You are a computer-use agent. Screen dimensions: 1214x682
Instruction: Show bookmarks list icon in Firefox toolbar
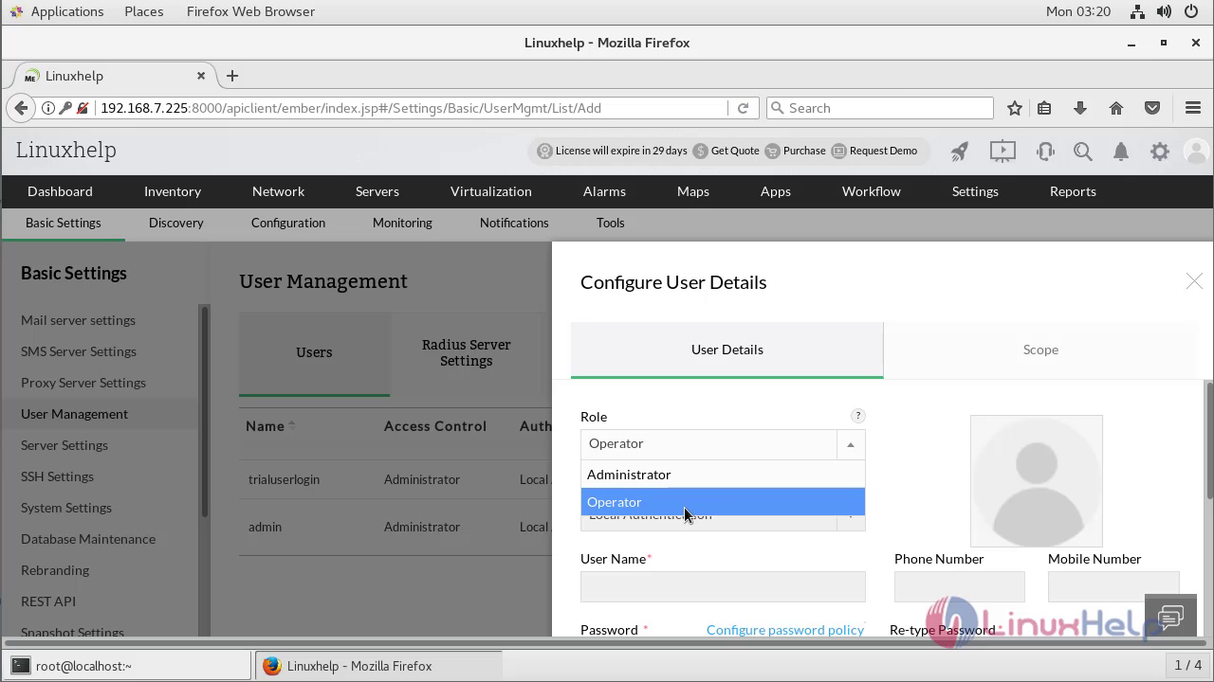pyautogui.click(x=1044, y=108)
